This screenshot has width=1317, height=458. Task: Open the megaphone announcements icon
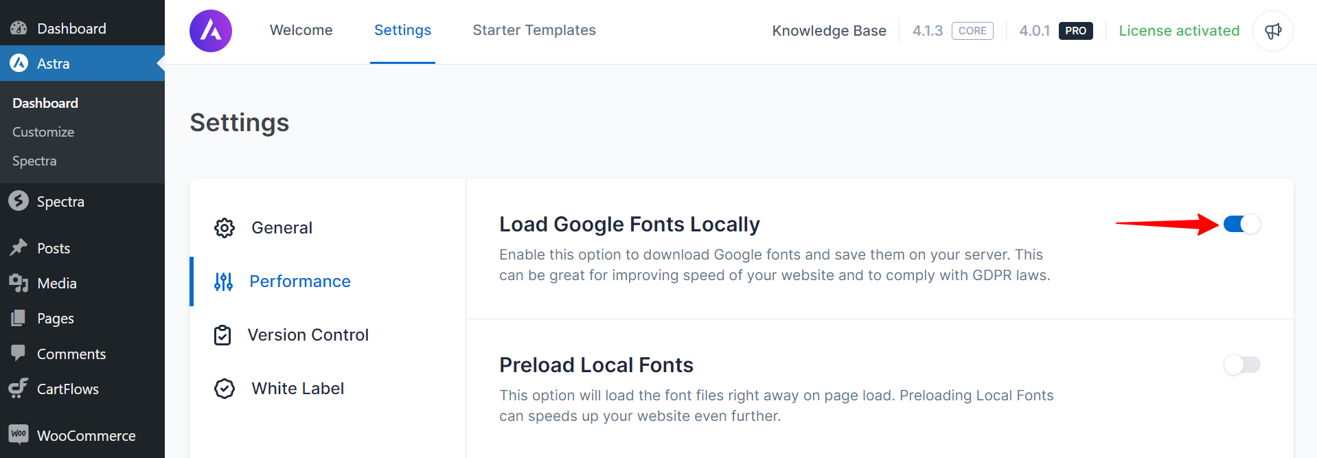(1272, 31)
